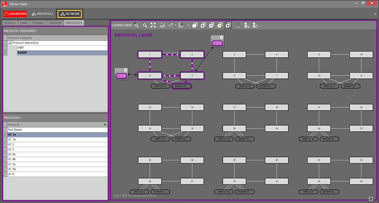The width and height of the screenshot is (379, 203).
Task: Switch to the DEVICES tab
Action: (x=10, y=23)
